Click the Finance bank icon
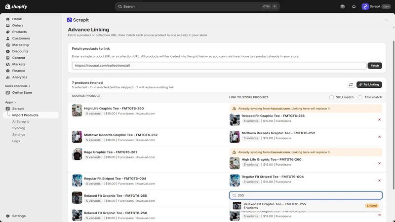Viewport: 395px width, 222px height. pos(8,71)
